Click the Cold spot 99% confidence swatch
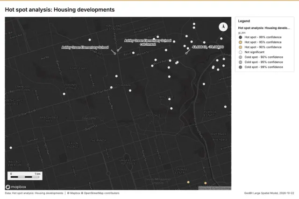Image resolution: width=299 pixels, height=199 pixels. pyautogui.click(x=240, y=67)
